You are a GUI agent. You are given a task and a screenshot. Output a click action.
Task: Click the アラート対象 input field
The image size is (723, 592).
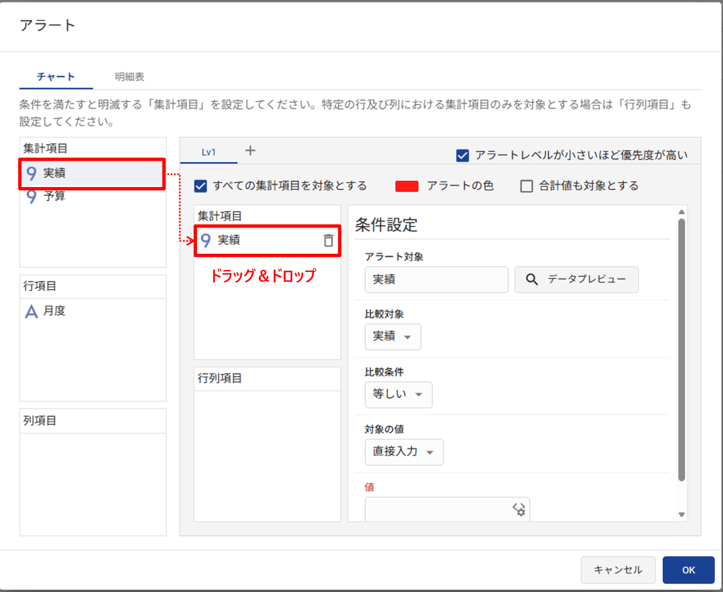tap(436, 279)
